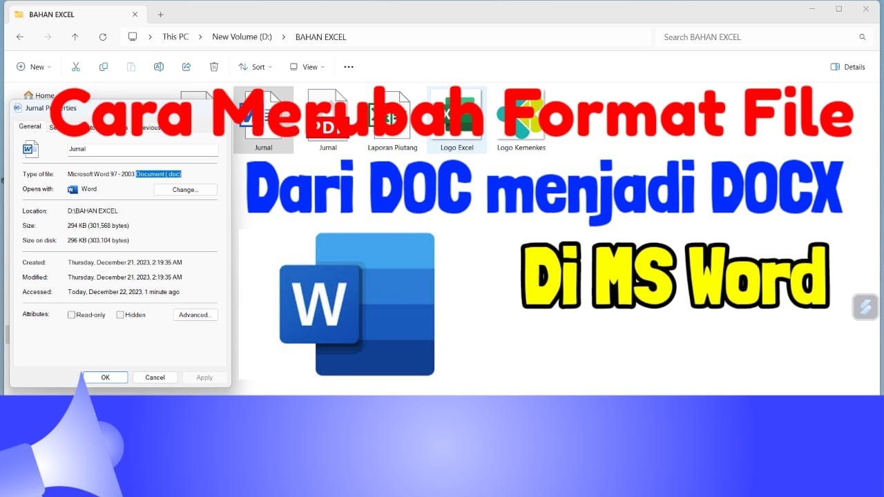
Task: Expand chevron after This PC breadcrumb
Action: 200,37
